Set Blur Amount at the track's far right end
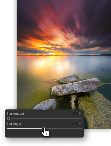111x146 pixels. 81,118
